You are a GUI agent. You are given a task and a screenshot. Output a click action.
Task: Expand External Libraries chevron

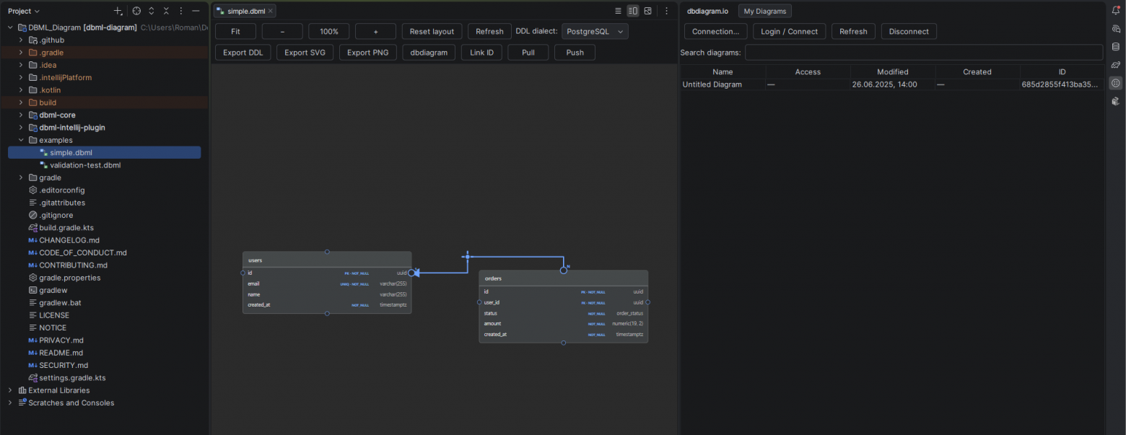coord(10,390)
